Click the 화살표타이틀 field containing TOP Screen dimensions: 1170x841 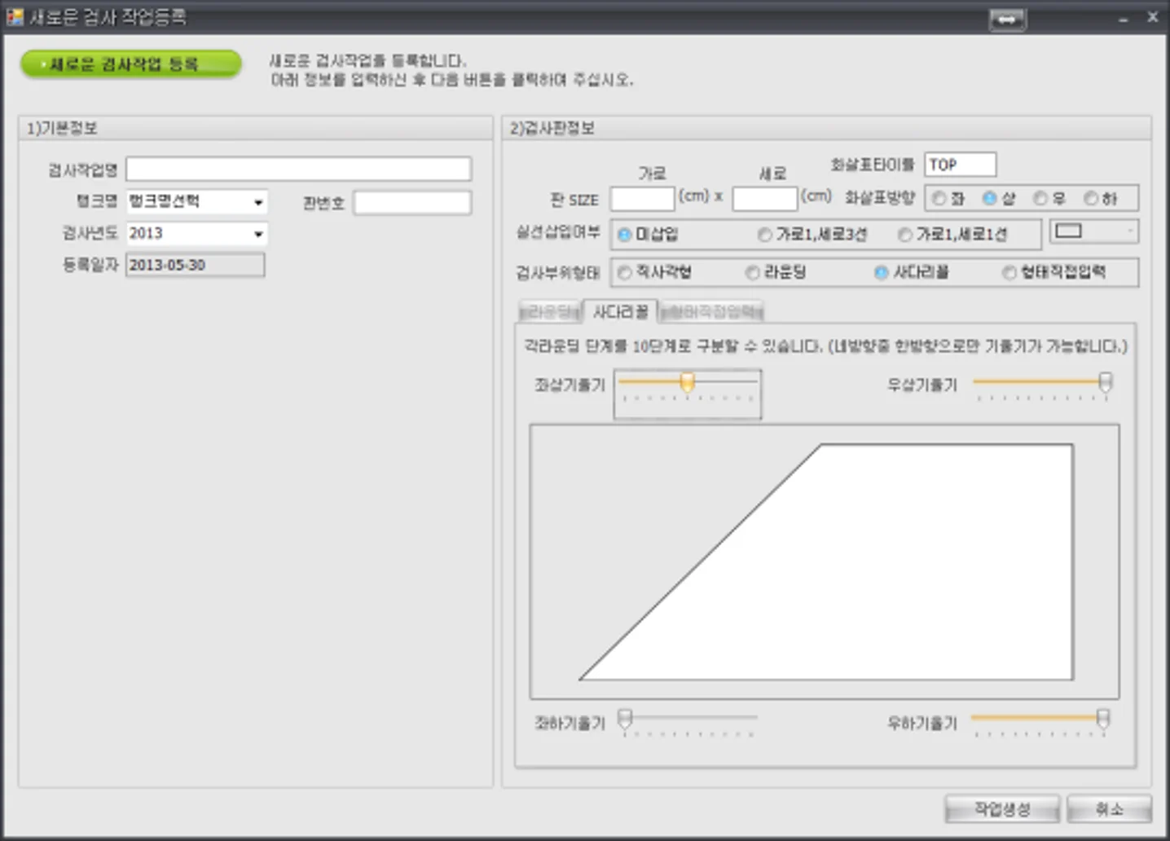tap(960, 165)
